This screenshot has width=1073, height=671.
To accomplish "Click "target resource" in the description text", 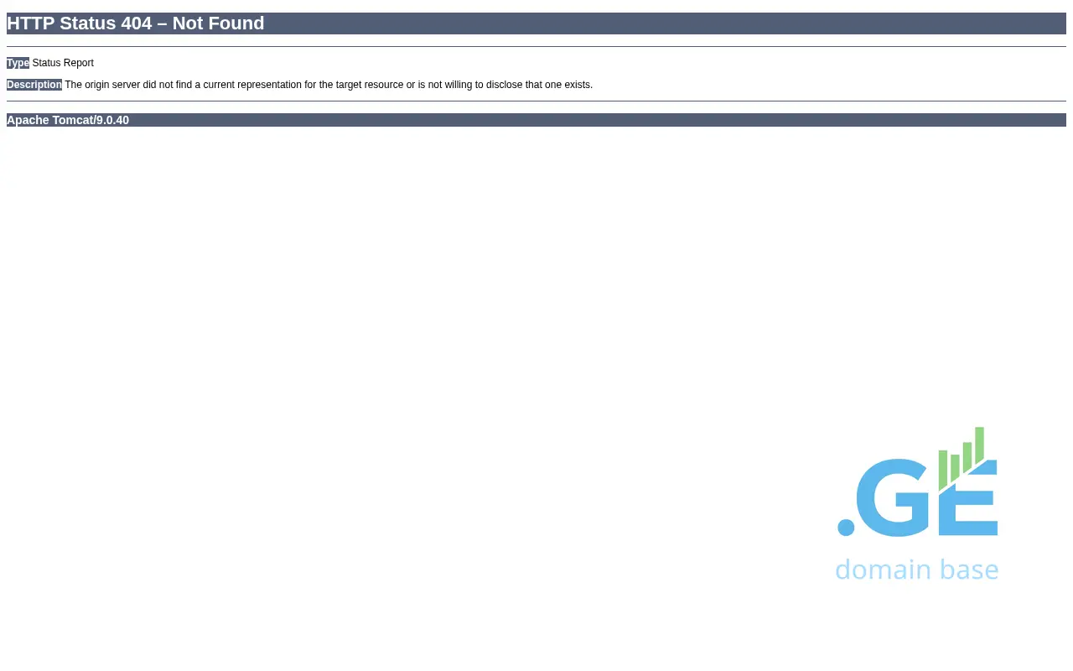I will pos(370,85).
